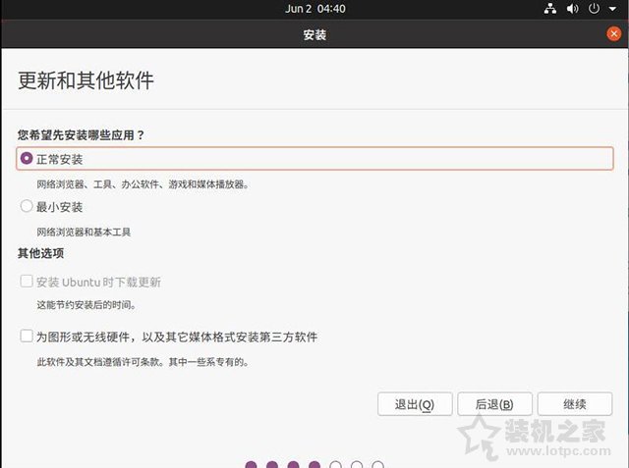This screenshot has height=468, width=629.
Task: Click the 其他选项 heading
Action: (x=40, y=253)
